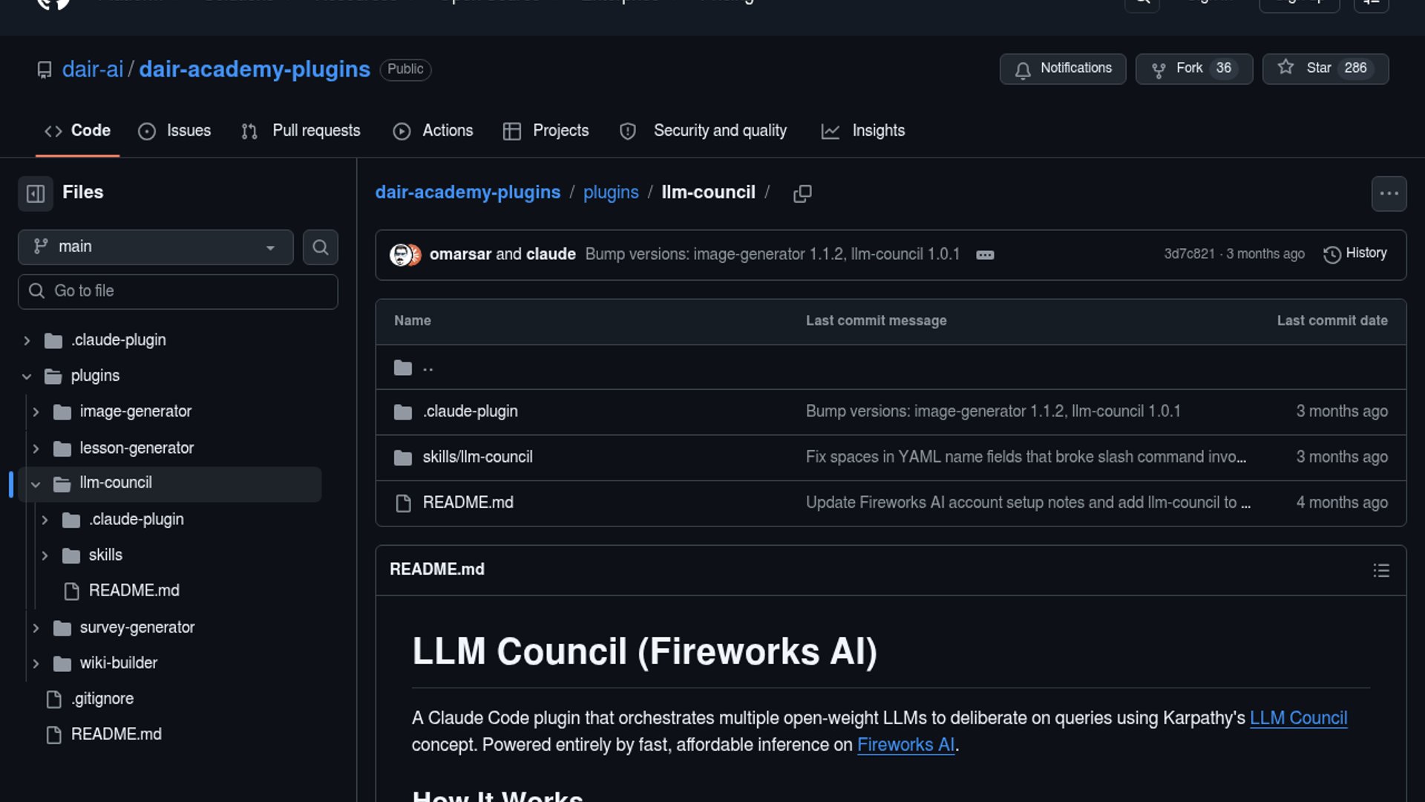This screenshot has height=802, width=1425.
Task: Open the main branch dropdown
Action: [156, 247]
